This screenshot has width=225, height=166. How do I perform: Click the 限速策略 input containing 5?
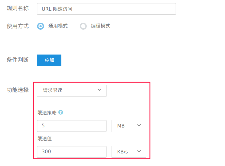tap(72, 126)
